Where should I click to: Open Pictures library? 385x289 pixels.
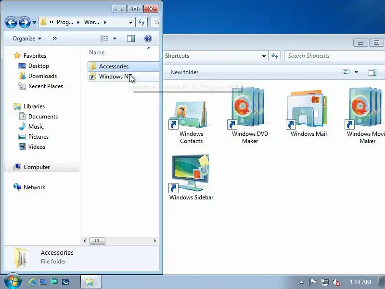click(34, 137)
